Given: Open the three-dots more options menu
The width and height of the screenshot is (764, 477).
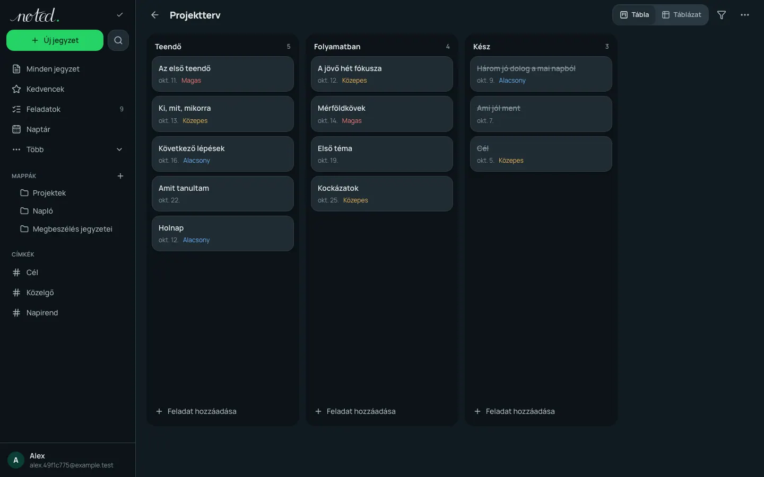Looking at the screenshot, I should pos(745,15).
